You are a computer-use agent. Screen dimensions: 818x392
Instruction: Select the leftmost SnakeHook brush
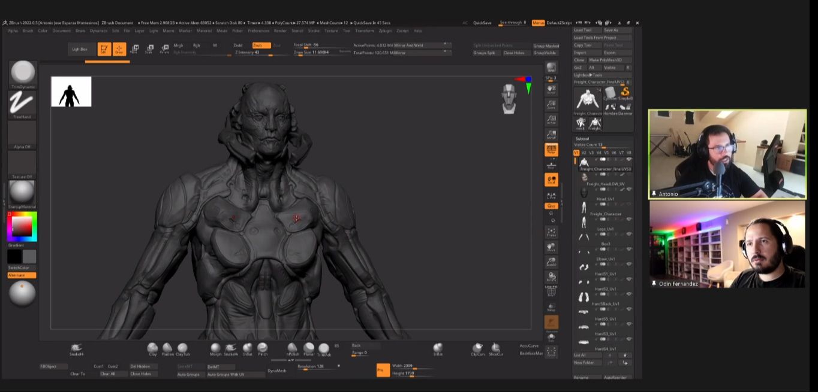point(76,350)
